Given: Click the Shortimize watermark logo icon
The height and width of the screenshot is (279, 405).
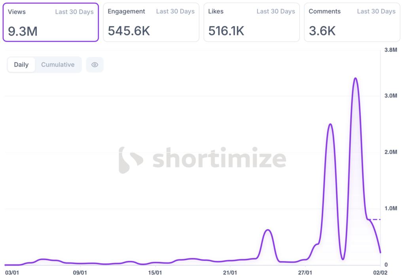Looking at the screenshot, I should pos(131,160).
